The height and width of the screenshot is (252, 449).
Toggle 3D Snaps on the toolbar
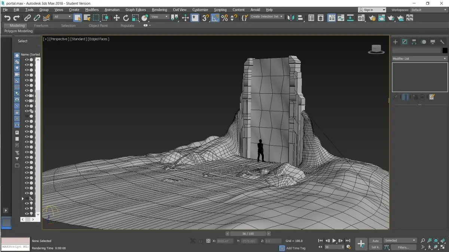[x=205, y=18]
